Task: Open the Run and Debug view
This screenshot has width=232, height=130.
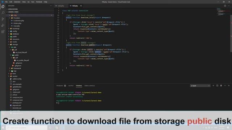Action: pos(3,25)
